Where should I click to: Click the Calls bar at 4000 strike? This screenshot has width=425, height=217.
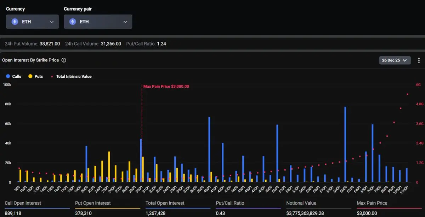pos(209,149)
